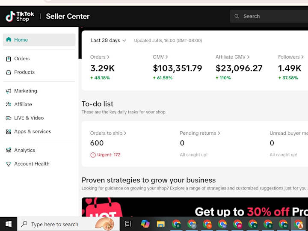
Task: Click the red urgent alert icon
Action: 93,155
